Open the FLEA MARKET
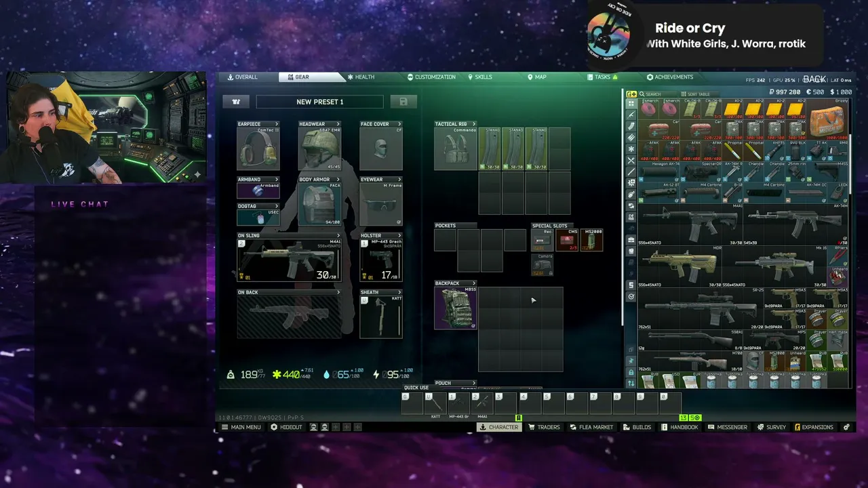The height and width of the screenshot is (488, 868). (591, 427)
